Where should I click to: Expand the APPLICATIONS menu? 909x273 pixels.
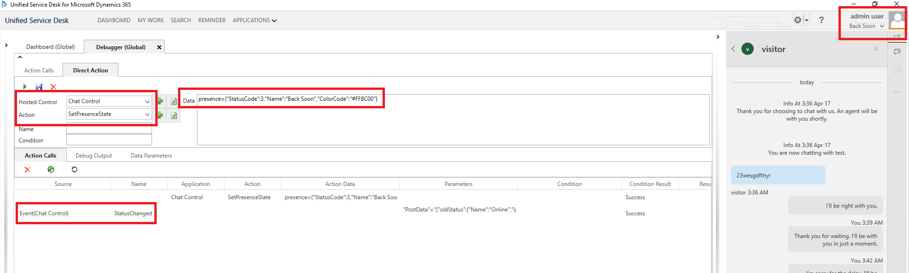point(255,20)
